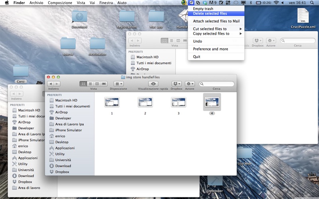The width and height of the screenshot is (319, 199).
Task: Select Tutti i miei documenti in front sidebar
Action: 69,106
